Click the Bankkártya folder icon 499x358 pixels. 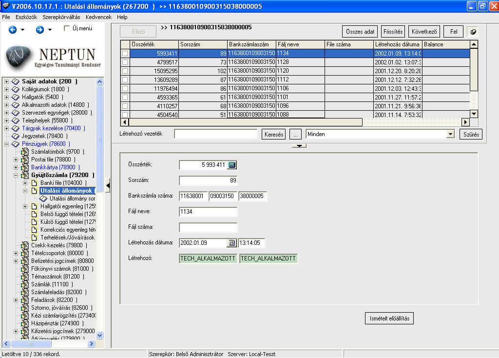coord(25,167)
